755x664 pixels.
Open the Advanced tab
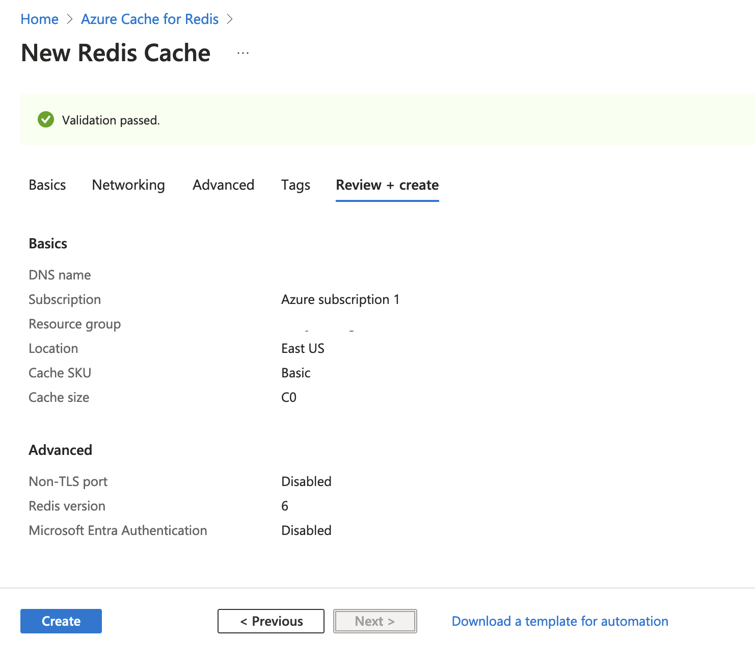pyautogui.click(x=223, y=185)
